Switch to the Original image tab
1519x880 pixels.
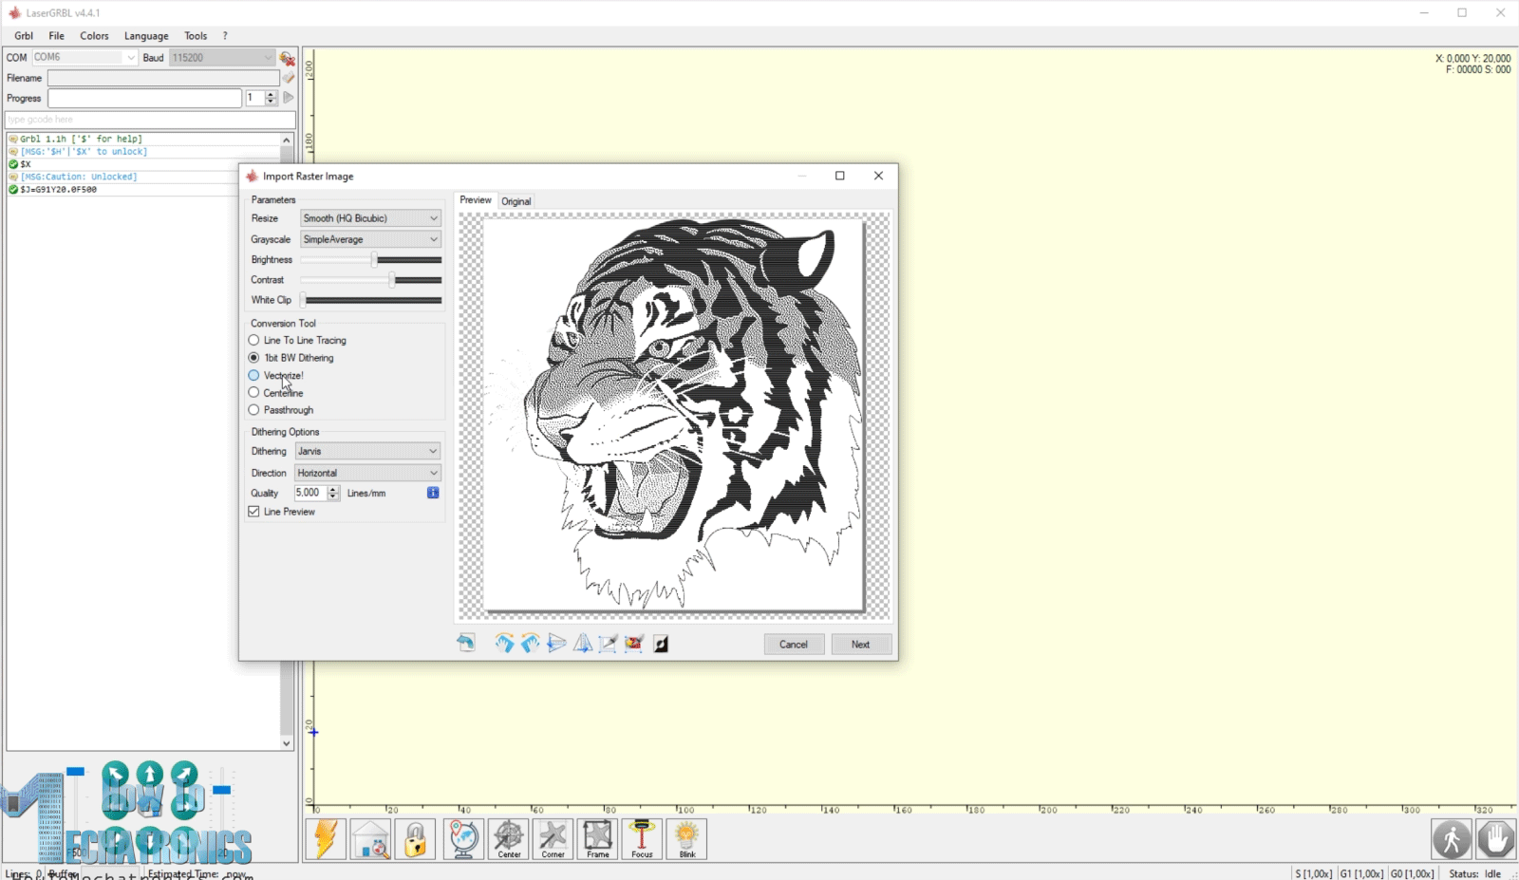[x=516, y=200]
